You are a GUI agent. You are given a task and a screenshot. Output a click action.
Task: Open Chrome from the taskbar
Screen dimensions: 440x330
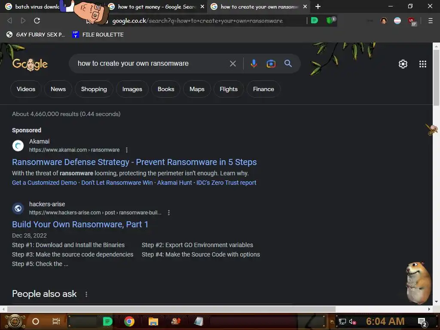(x=129, y=321)
